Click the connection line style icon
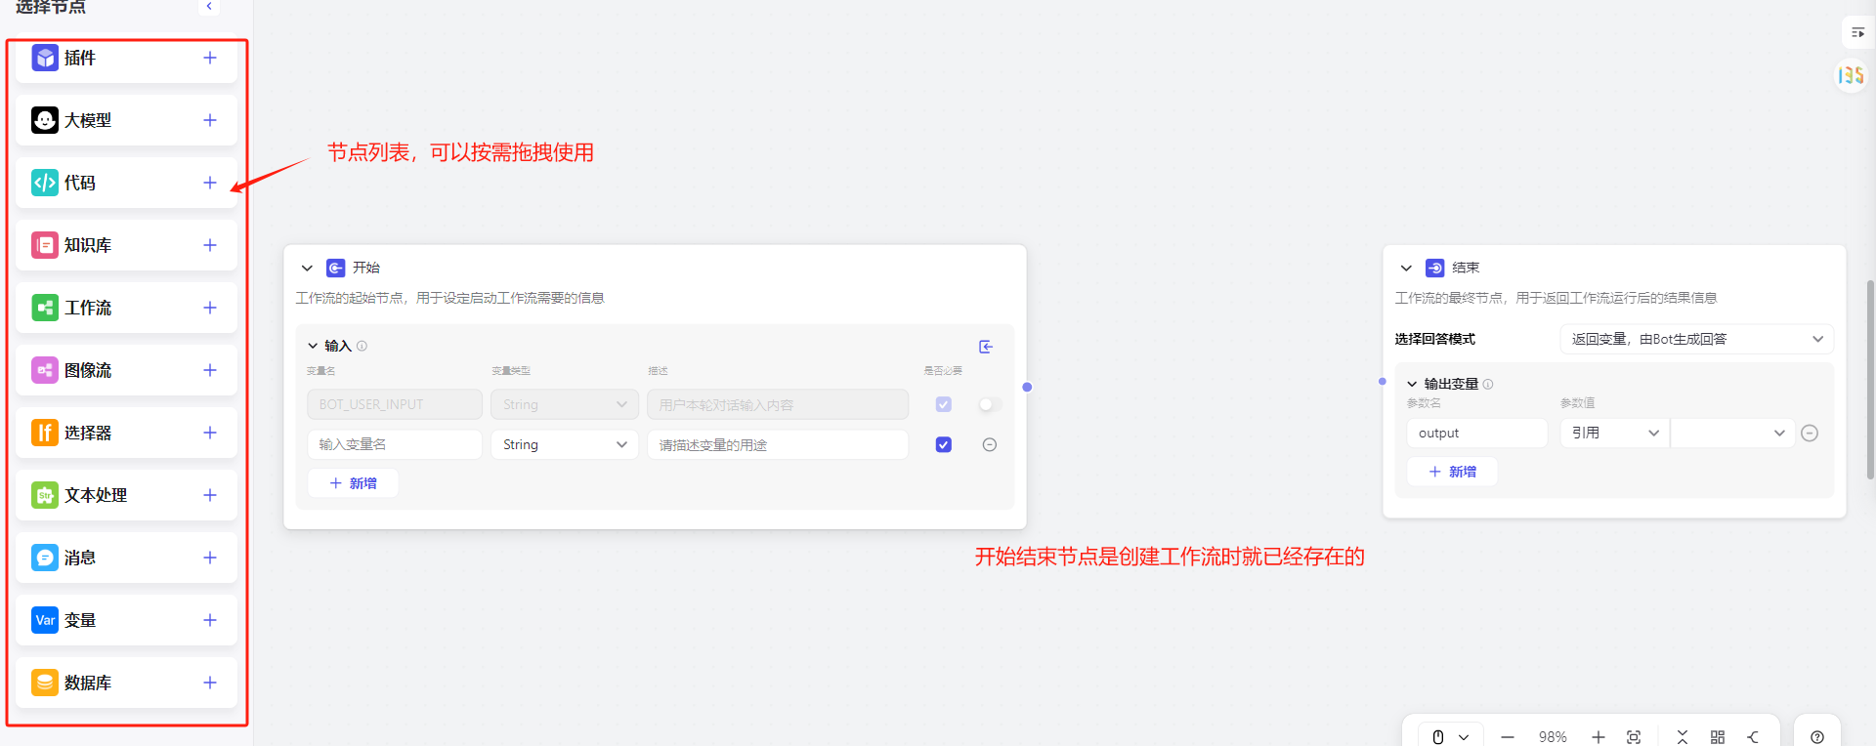 [x=1754, y=737]
